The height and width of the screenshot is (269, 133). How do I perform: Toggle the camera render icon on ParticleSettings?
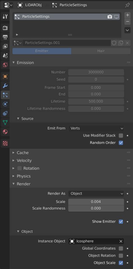point(110,17)
